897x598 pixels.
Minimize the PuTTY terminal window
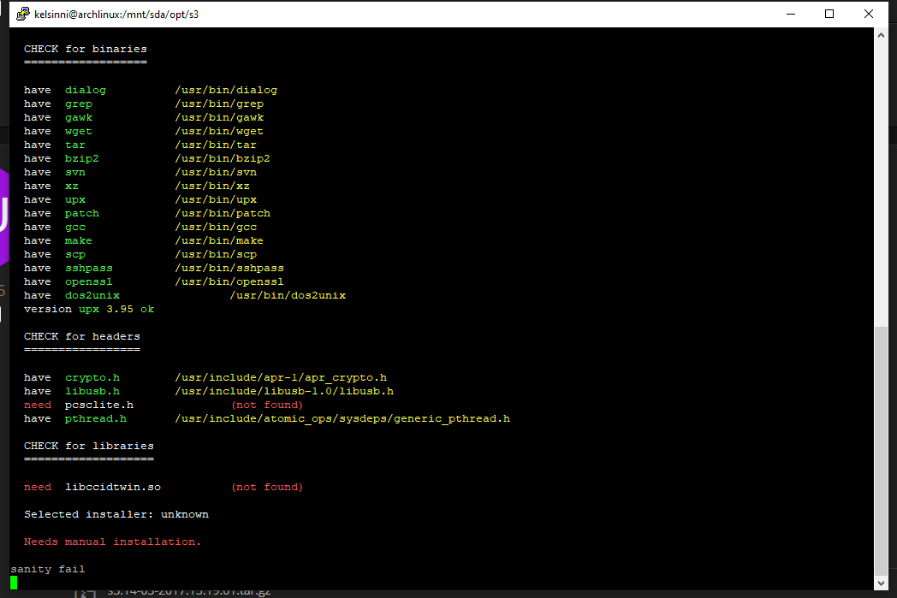click(x=791, y=14)
